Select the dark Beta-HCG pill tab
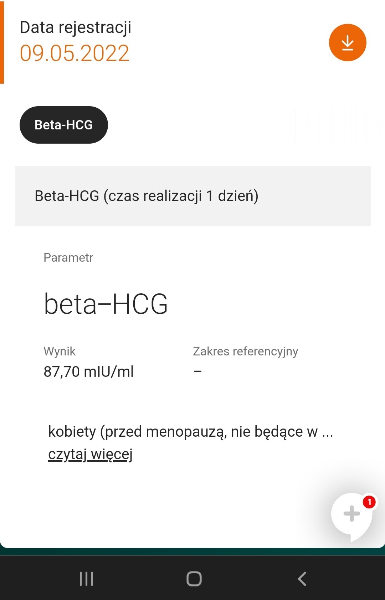 [64, 125]
